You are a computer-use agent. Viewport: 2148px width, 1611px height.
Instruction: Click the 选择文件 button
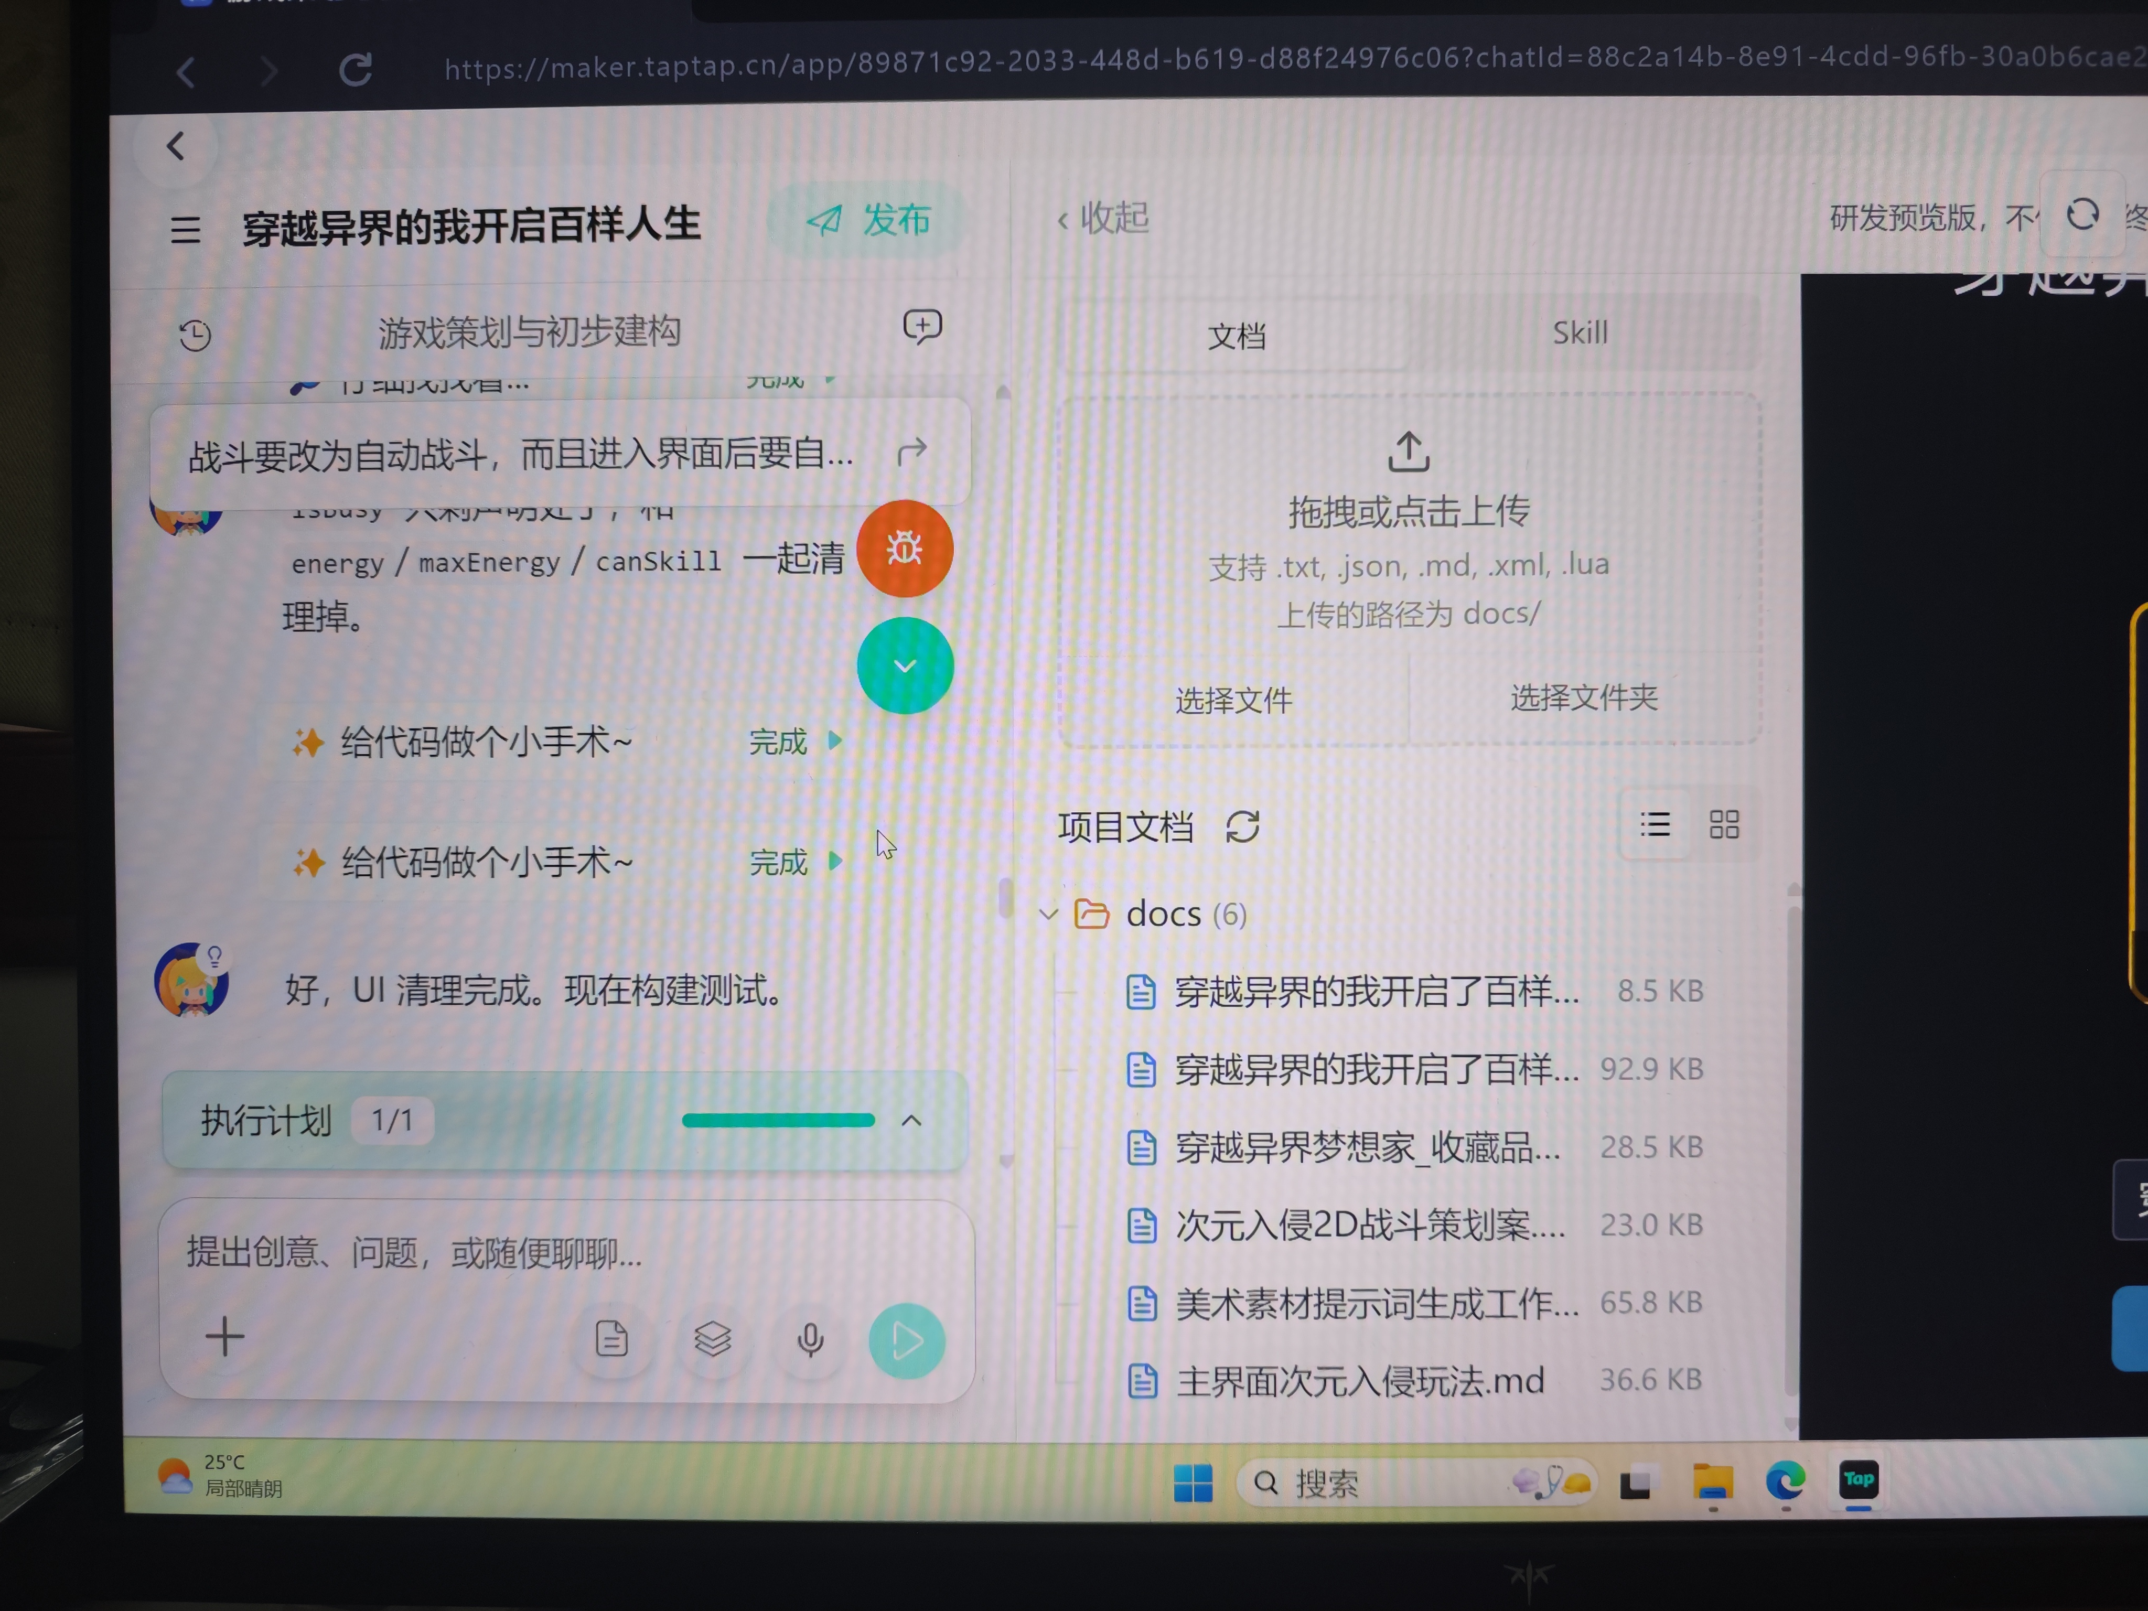[x=1233, y=700]
